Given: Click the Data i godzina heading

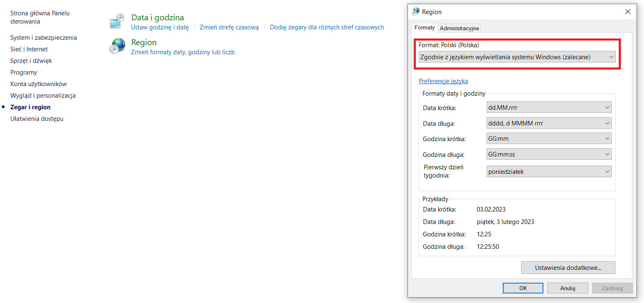Looking at the screenshot, I should click(x=157, y=17).
